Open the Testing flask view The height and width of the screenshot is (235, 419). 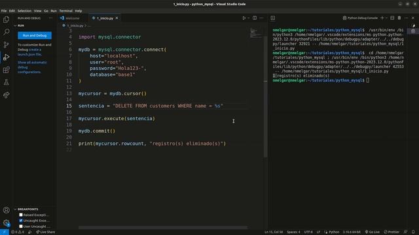point(6,82)
